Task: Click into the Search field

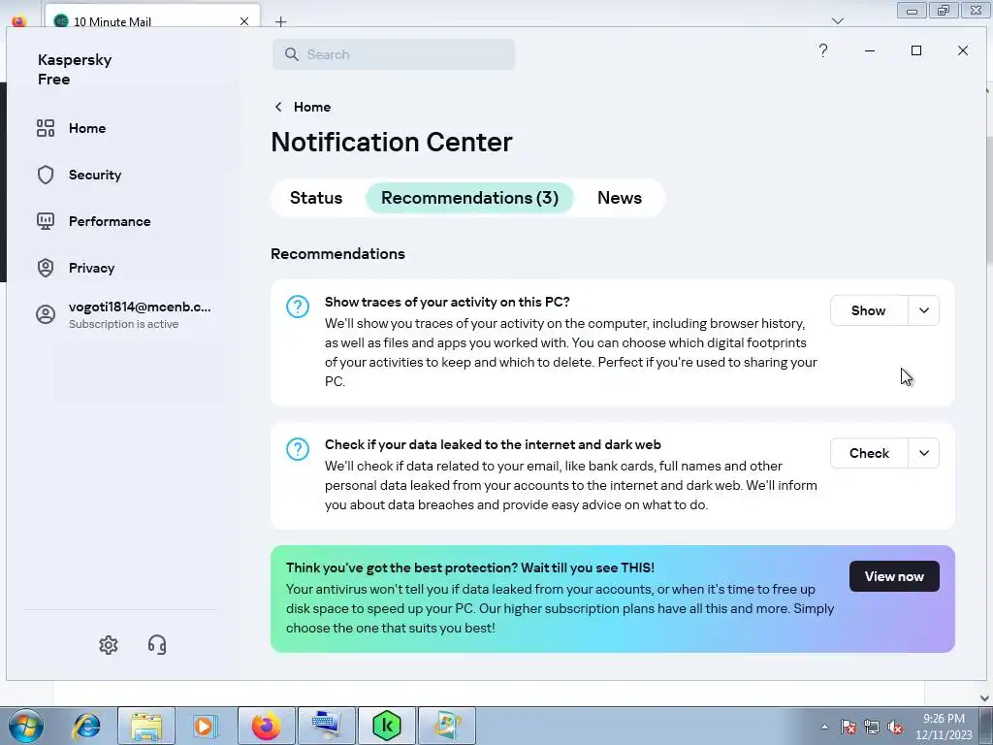Action: (394, 54)
